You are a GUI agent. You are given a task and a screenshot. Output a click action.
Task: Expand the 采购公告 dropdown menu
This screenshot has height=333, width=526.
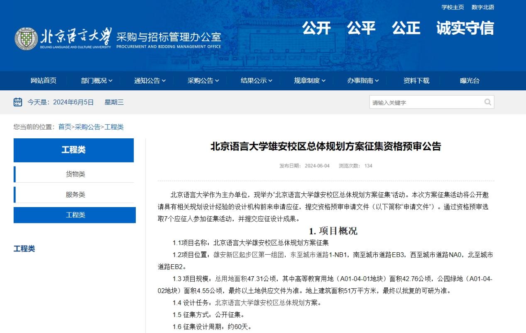[203, 81]
